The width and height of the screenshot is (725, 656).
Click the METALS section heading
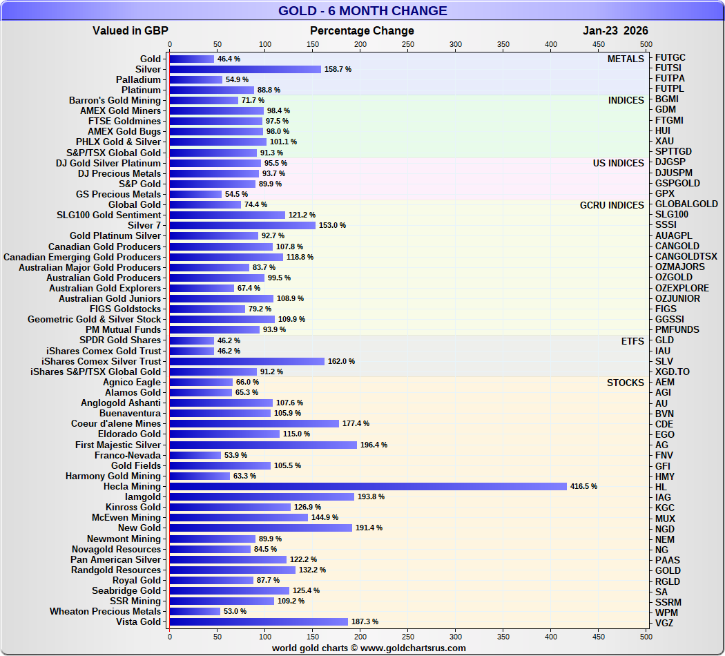coord(626,59)
